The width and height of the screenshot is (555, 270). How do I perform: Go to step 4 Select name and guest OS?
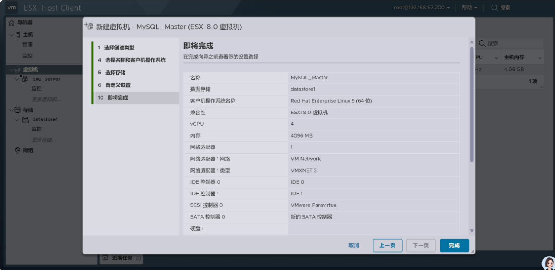point(136,60)
